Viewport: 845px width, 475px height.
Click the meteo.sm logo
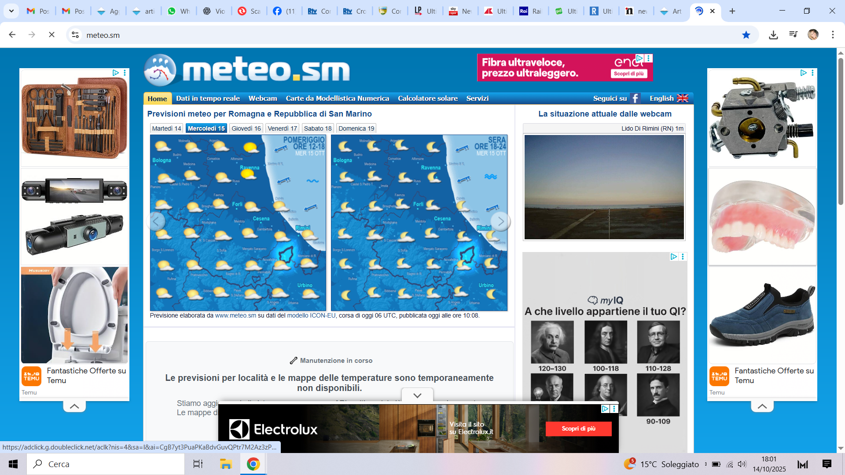(x=247, y=70)
